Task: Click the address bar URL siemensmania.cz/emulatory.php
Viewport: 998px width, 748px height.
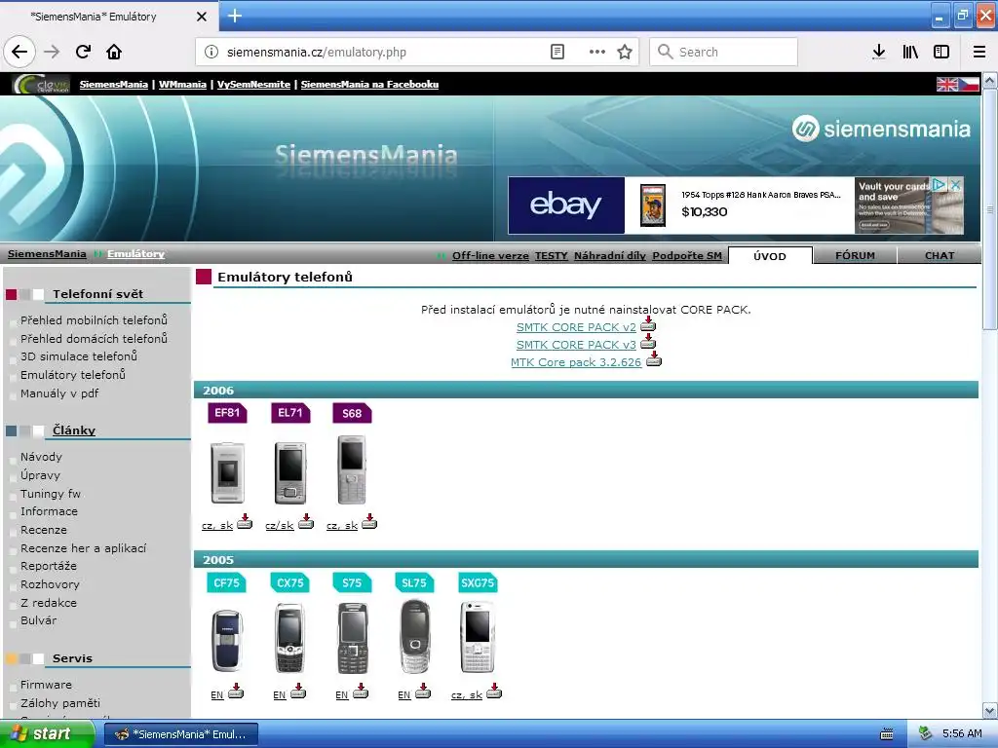Action: click(x=317, y=53)
